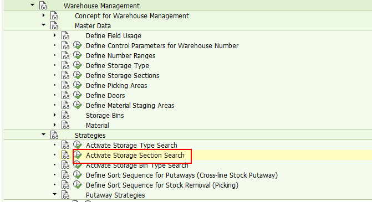Expand the Material node
Viewport: 372px width, 202px height.
pos(54,125)
